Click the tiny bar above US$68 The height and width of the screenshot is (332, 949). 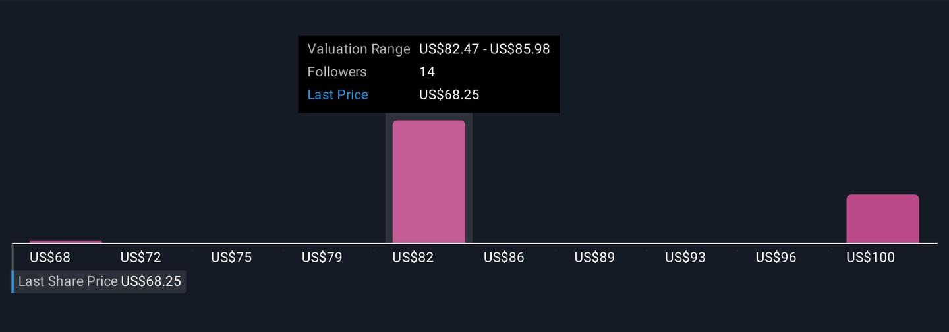66,242
